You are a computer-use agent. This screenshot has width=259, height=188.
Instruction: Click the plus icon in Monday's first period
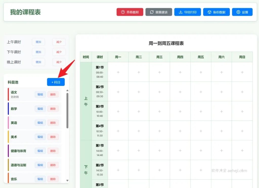click(118, 72)
